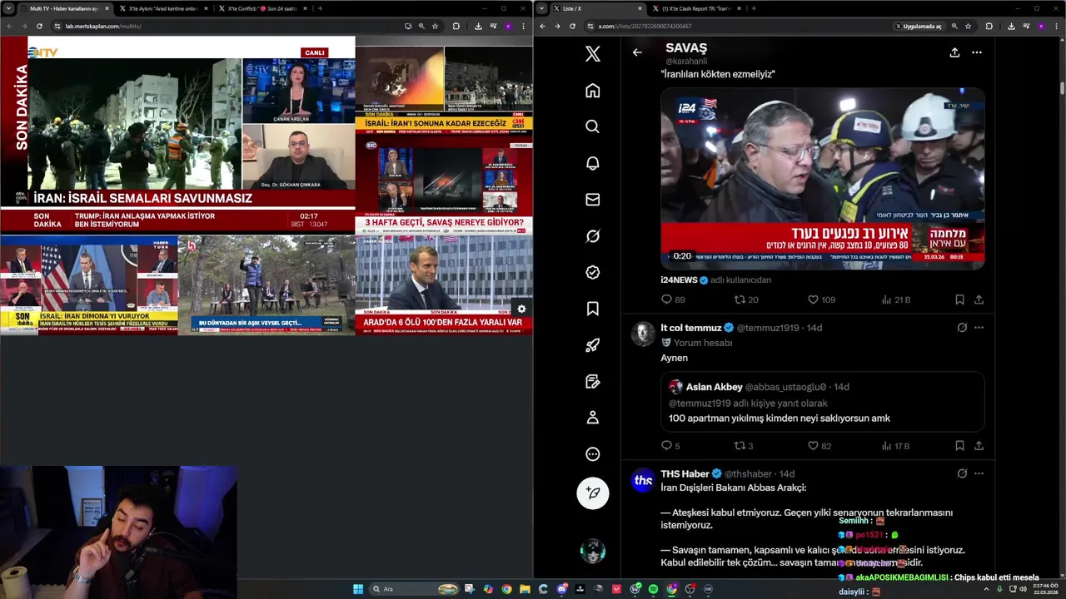
Task: Open SAVAŞ list more options menu
Action: pyautogui.click(x=977, y=52)
